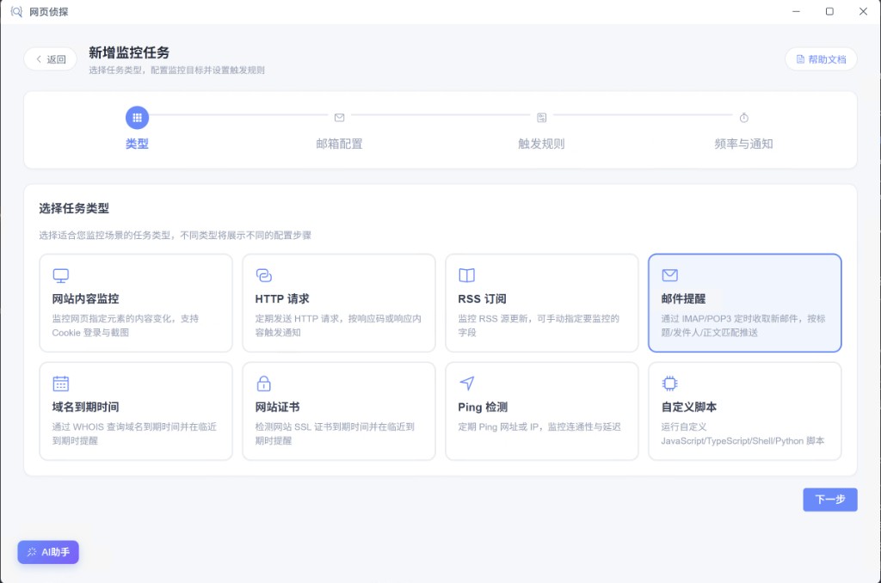The image size is (881, 583).
Task: Select the RSS 订阅 card title
Action: pos(482,298)
